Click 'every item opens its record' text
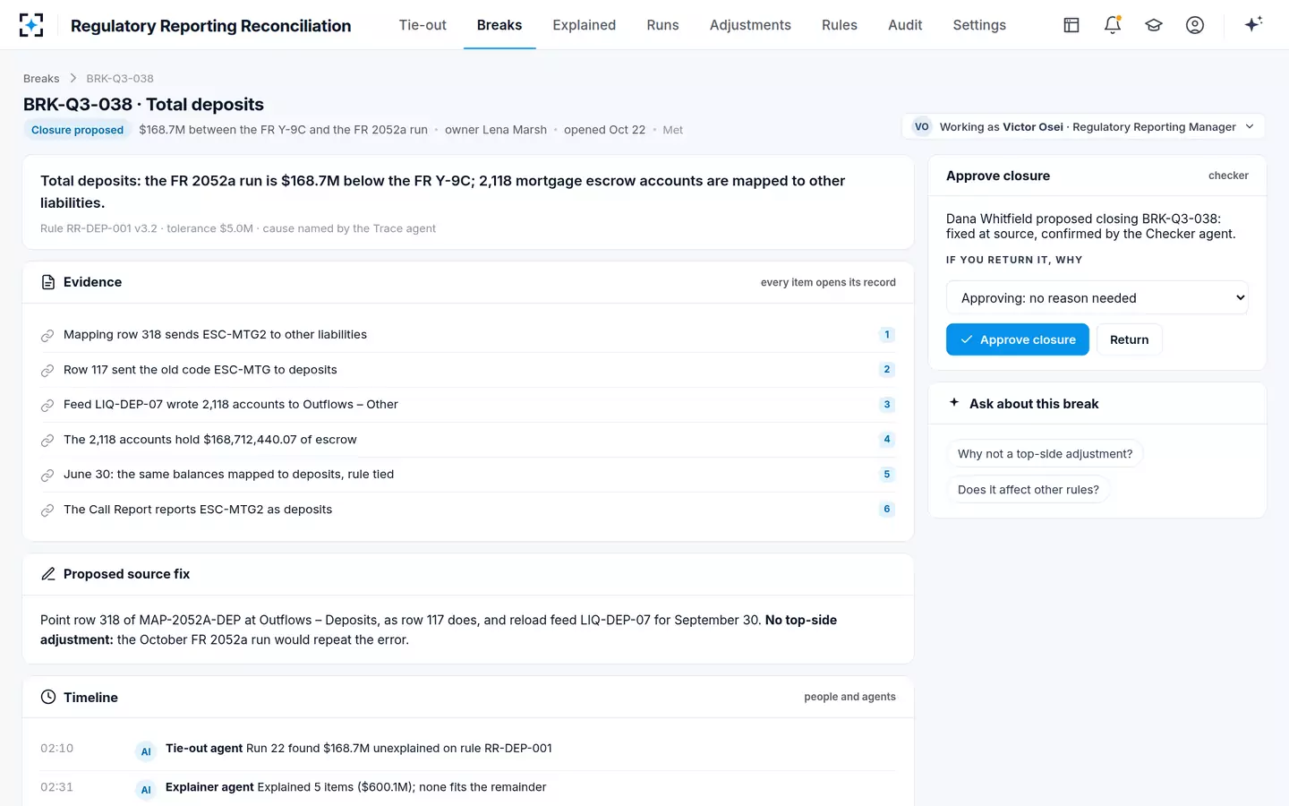The image size is (1289, 806). click(x=828, y=282)
